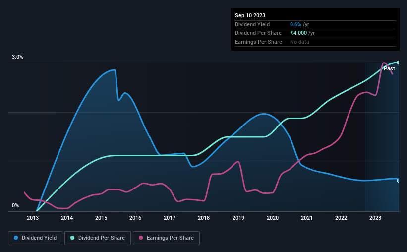Toggle the Dividend Yield legend button
The width and height of the screenshot is (407, 252).
tap(35, 238)
